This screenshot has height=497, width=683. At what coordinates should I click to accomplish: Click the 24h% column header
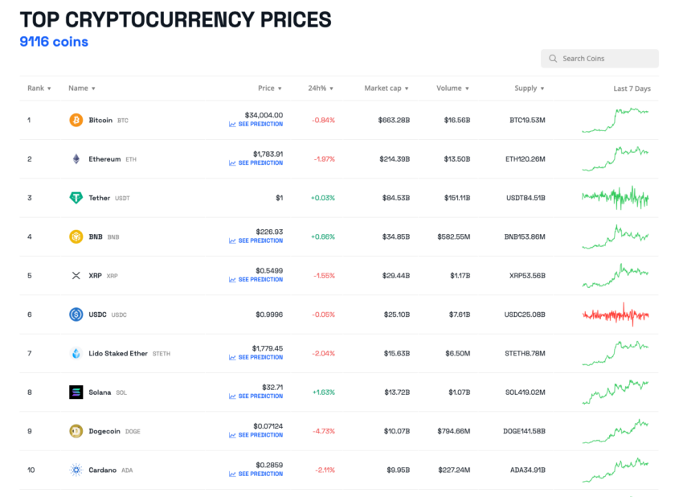point(320,88)
